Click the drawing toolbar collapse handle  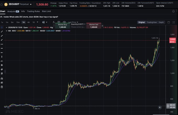pyautogui.click(x=5, y=71)
